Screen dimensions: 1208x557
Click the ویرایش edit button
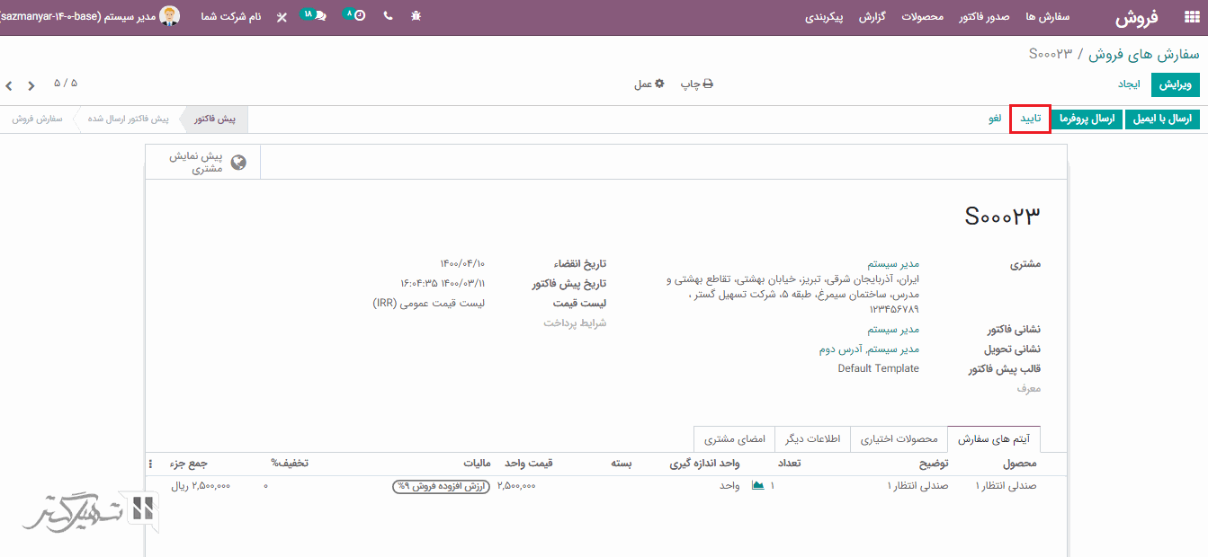[1175, 84]
